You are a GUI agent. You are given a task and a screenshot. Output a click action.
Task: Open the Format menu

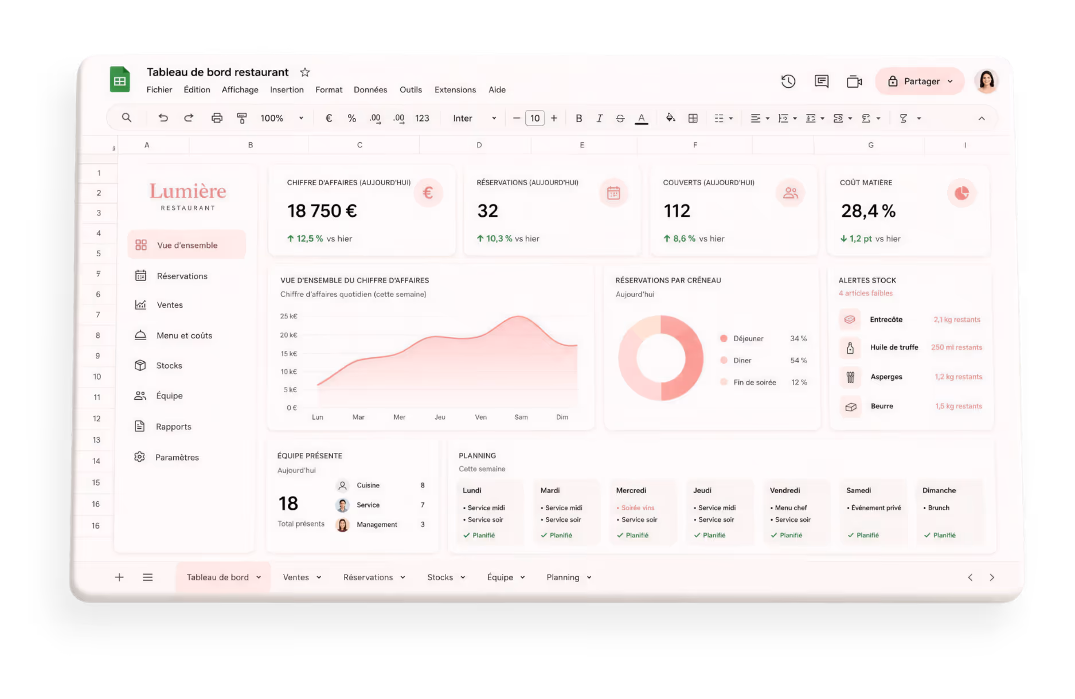(x=329, y=89)
